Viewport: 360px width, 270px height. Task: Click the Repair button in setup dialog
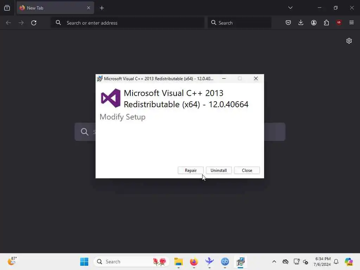point(191,171)
